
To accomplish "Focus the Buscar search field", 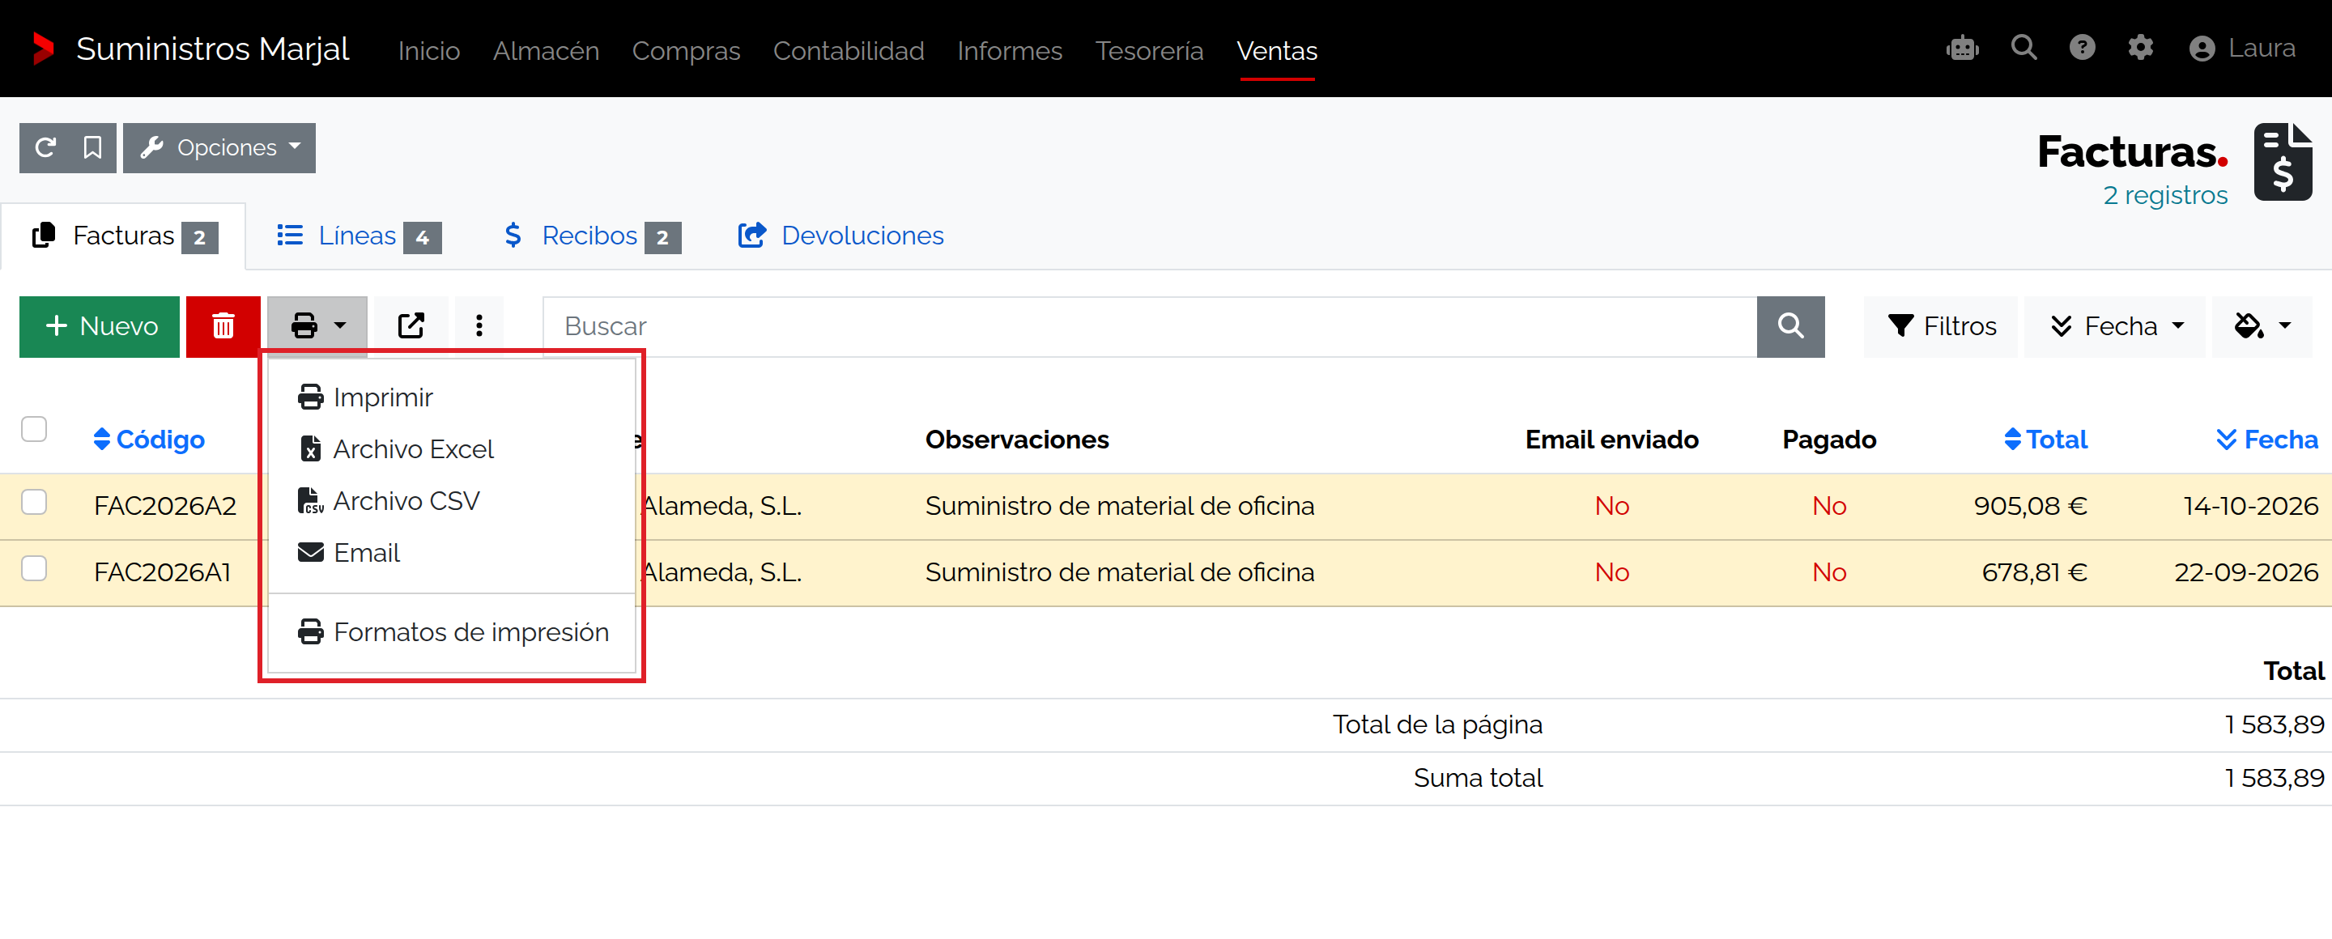I will tap(1150, 325).
